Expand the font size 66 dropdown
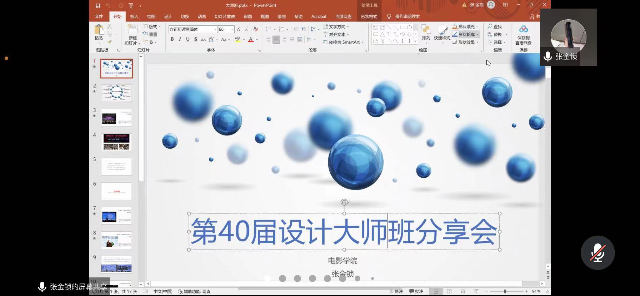 click(232, 29)
